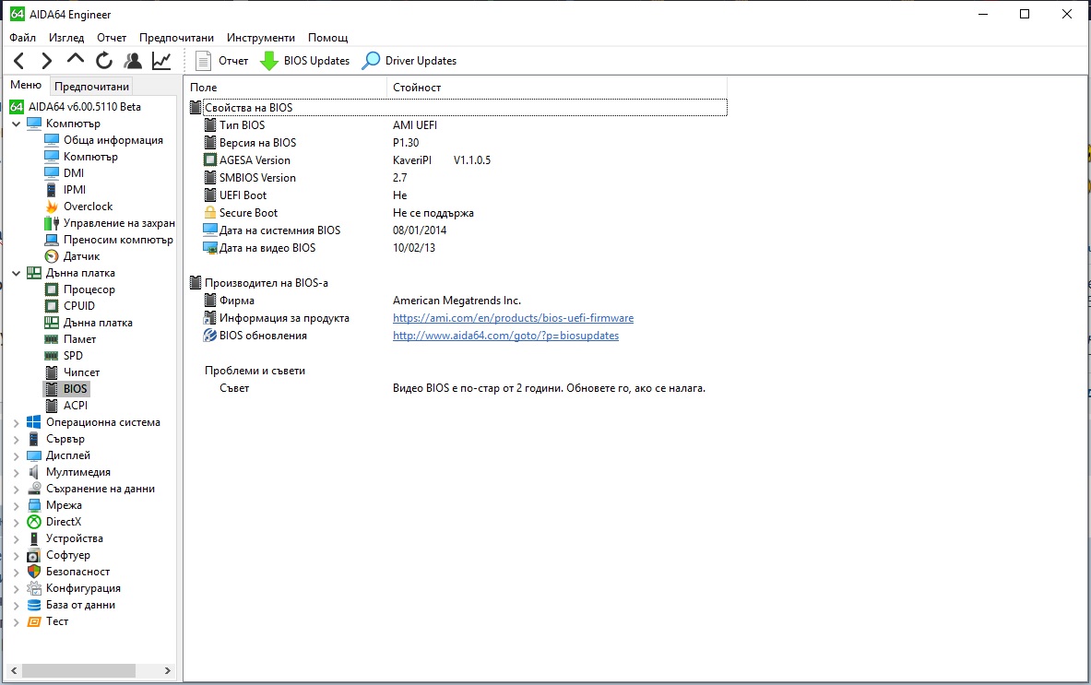Screen dimensions: 1091x685
Task: Open the user/favorites person icon
Action: pos(132,61)
